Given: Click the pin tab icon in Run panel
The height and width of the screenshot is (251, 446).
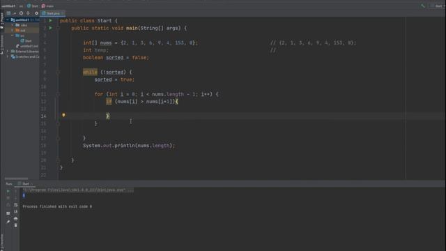Looking at the screenshot, I should [8, 222].
